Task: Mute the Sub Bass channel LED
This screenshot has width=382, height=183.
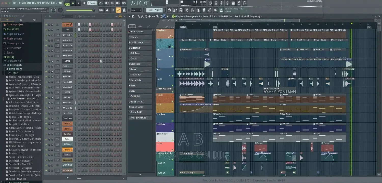Action: tap(46, 155)
